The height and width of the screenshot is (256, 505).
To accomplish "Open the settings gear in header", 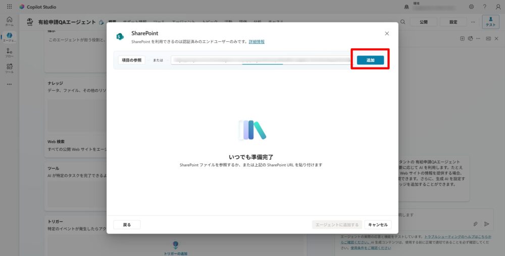I will [x=471, y=7].
